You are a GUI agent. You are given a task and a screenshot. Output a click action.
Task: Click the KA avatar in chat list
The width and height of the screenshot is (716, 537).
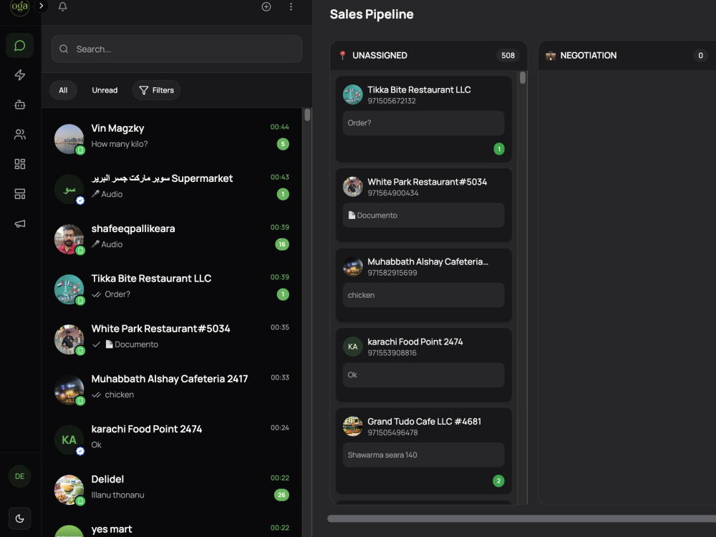tap(69, 440)
